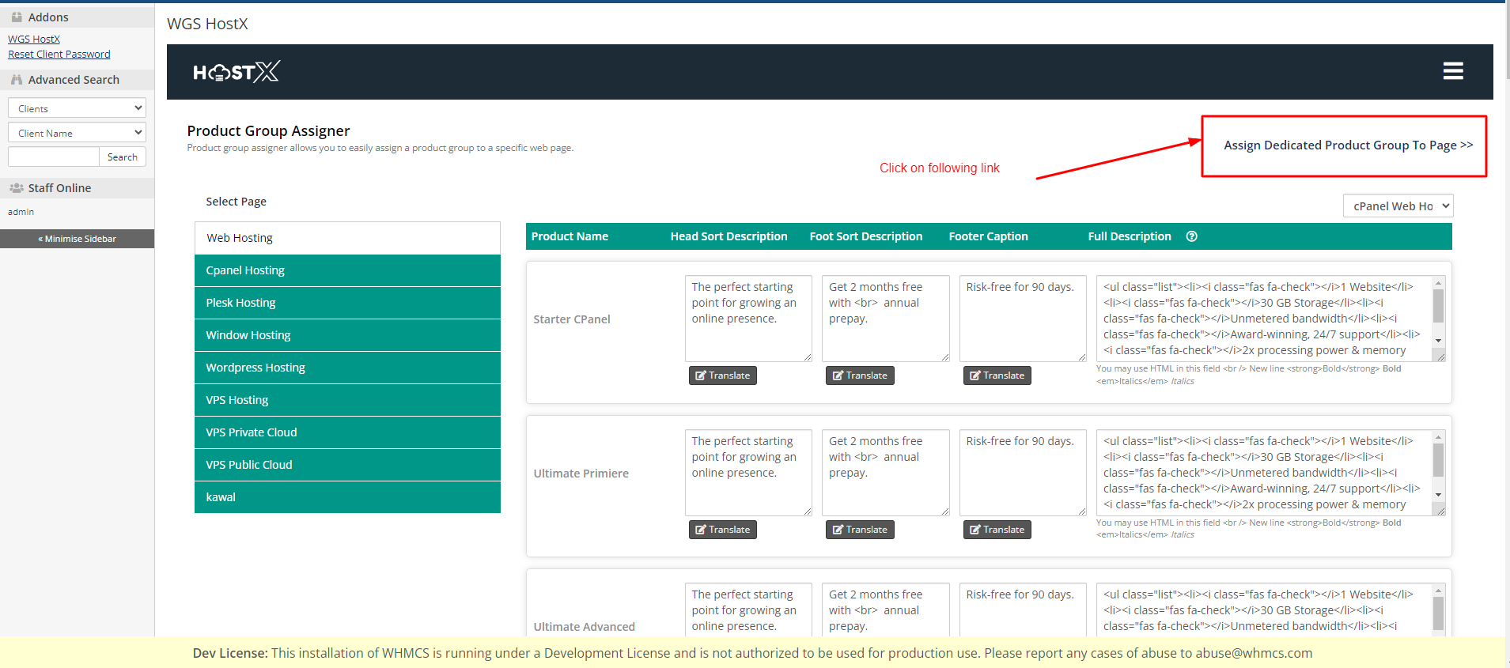This screenshot has width=1510, height=668.
Task: Choose the kawal page entry
Action: pyautogui.click(x=347, y=497)
